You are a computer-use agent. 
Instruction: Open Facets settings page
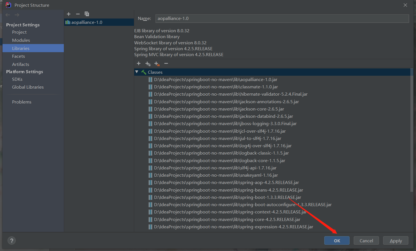click(x=18, y=56)
